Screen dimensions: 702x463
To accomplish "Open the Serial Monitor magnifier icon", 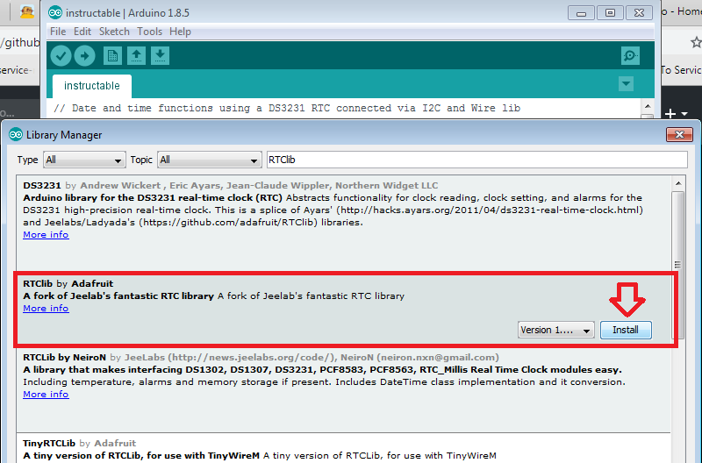I will tap(630, 56).
